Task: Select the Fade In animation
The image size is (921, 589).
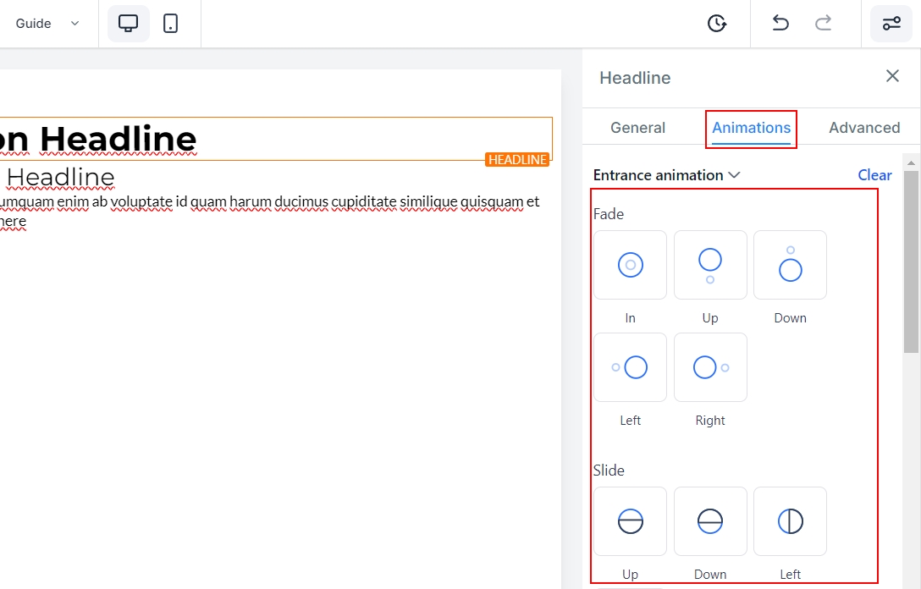Action: (630, 265)
